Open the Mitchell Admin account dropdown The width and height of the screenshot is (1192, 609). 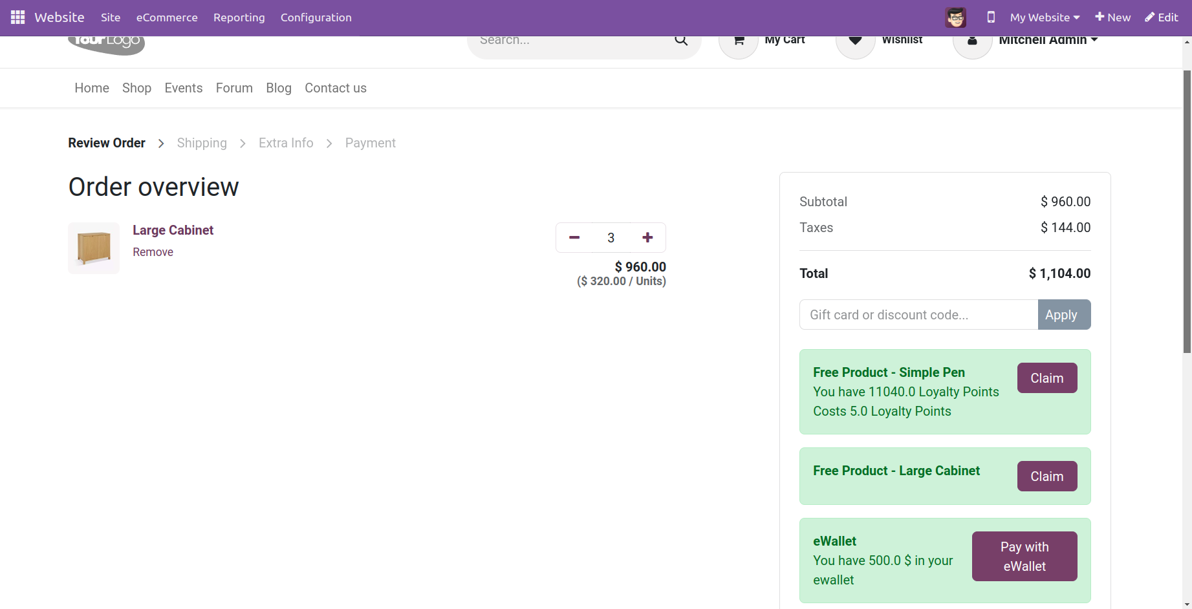(1048, 41)
